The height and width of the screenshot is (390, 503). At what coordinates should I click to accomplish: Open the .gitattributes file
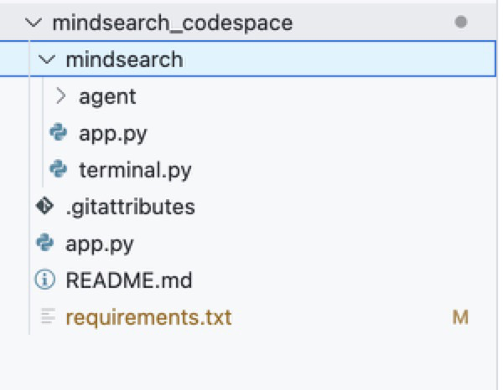(x=130, y=207)
